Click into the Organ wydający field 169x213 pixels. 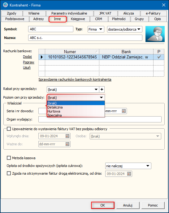coord(100,119)
